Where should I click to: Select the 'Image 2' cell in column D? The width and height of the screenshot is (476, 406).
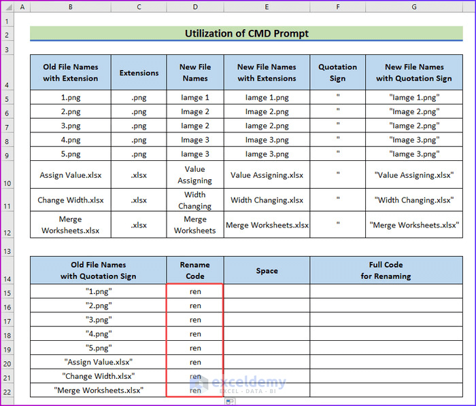point(195,111)
